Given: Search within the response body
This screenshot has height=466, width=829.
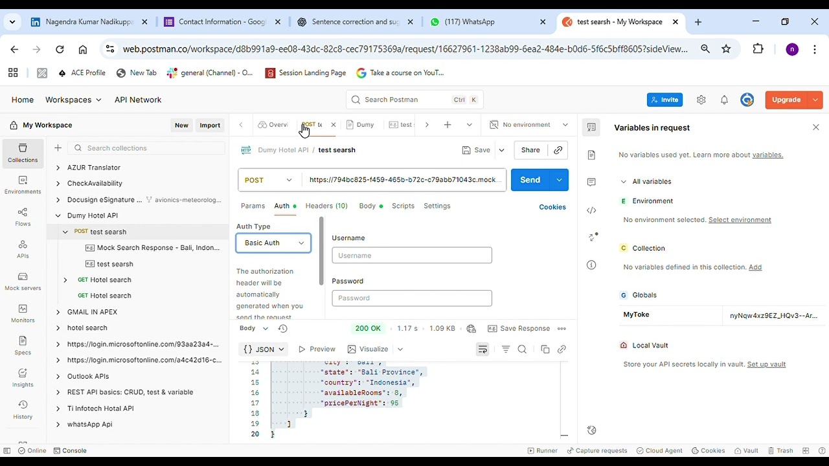Looking at the screenshot, I should click(522, 349).
